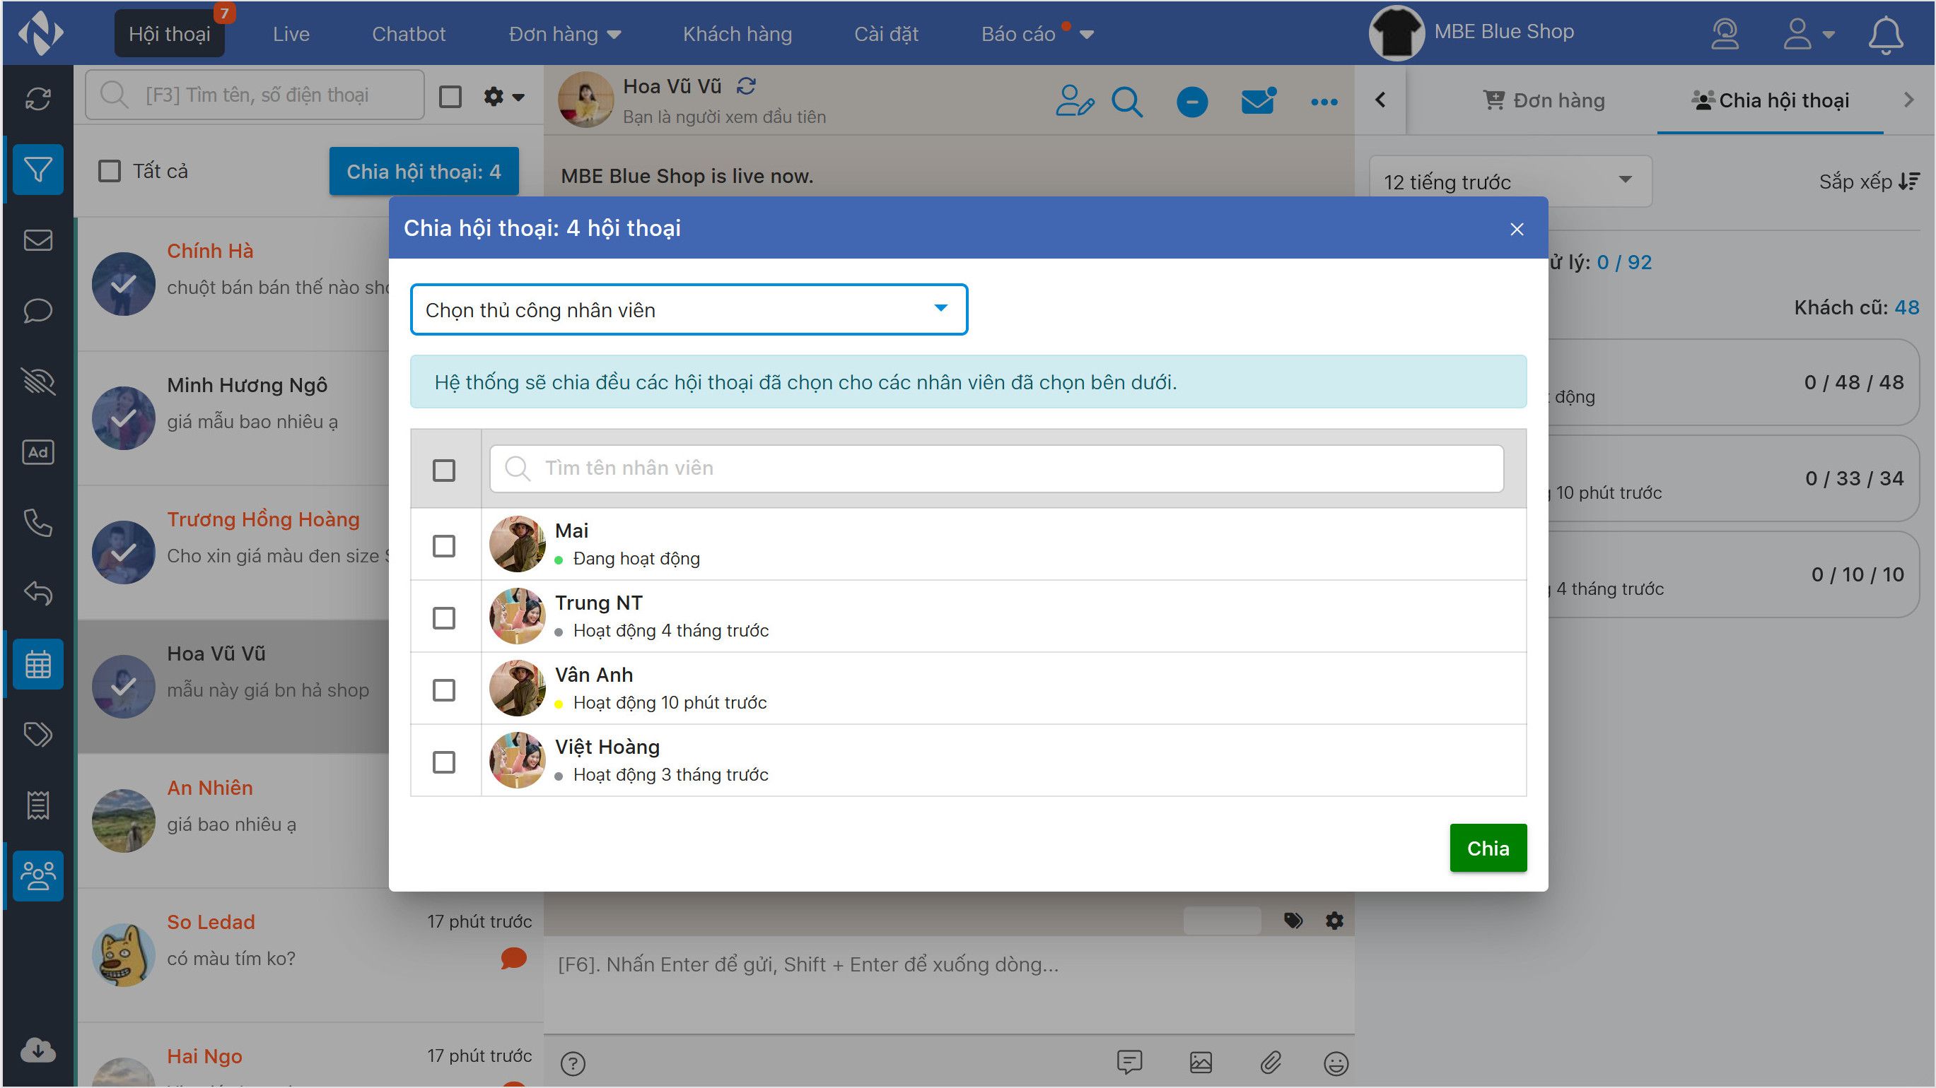Go to Khách hàng page

pos(737,34)
